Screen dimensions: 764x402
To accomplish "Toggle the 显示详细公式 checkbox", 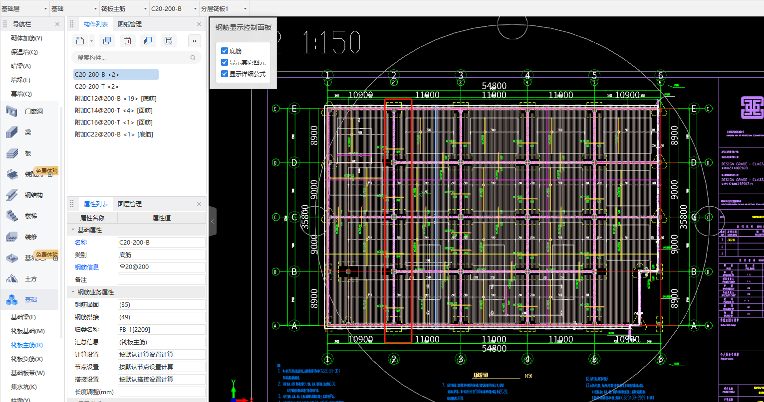I will (x=225, y=74).
